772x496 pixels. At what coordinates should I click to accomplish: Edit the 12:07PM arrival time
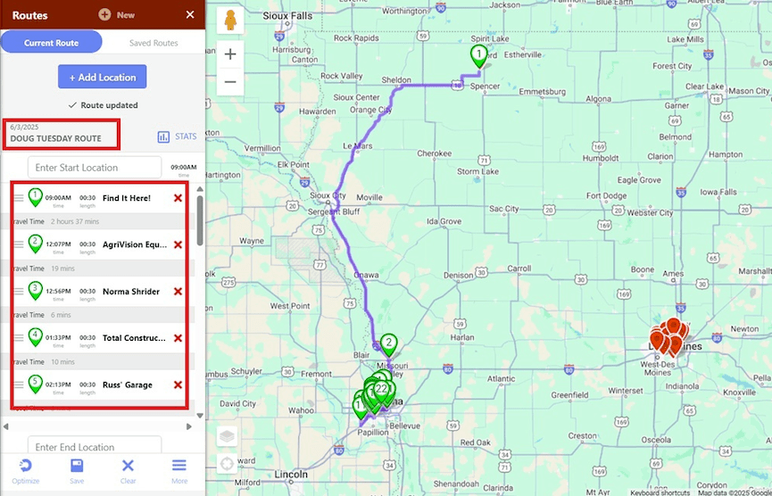point(58,244)
